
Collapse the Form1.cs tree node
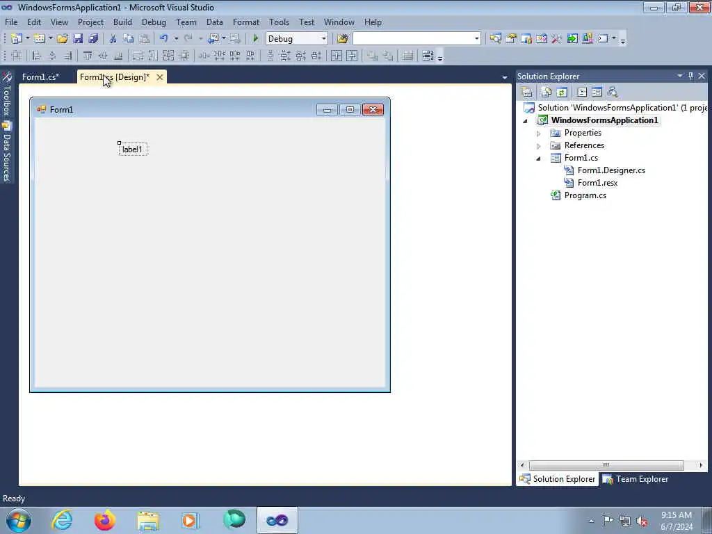click(x=539, y=159)
